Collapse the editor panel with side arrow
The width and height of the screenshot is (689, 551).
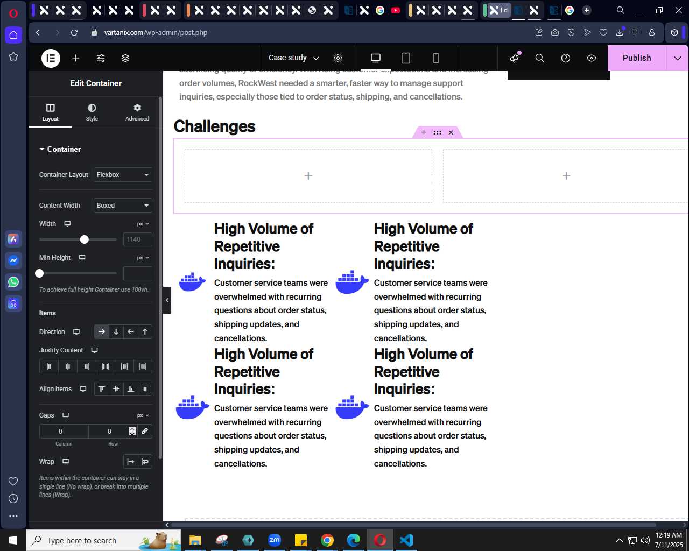pos(167,300)
